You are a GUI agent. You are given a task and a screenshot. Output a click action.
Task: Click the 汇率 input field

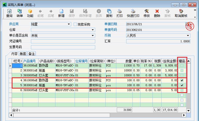click(158, 41)
